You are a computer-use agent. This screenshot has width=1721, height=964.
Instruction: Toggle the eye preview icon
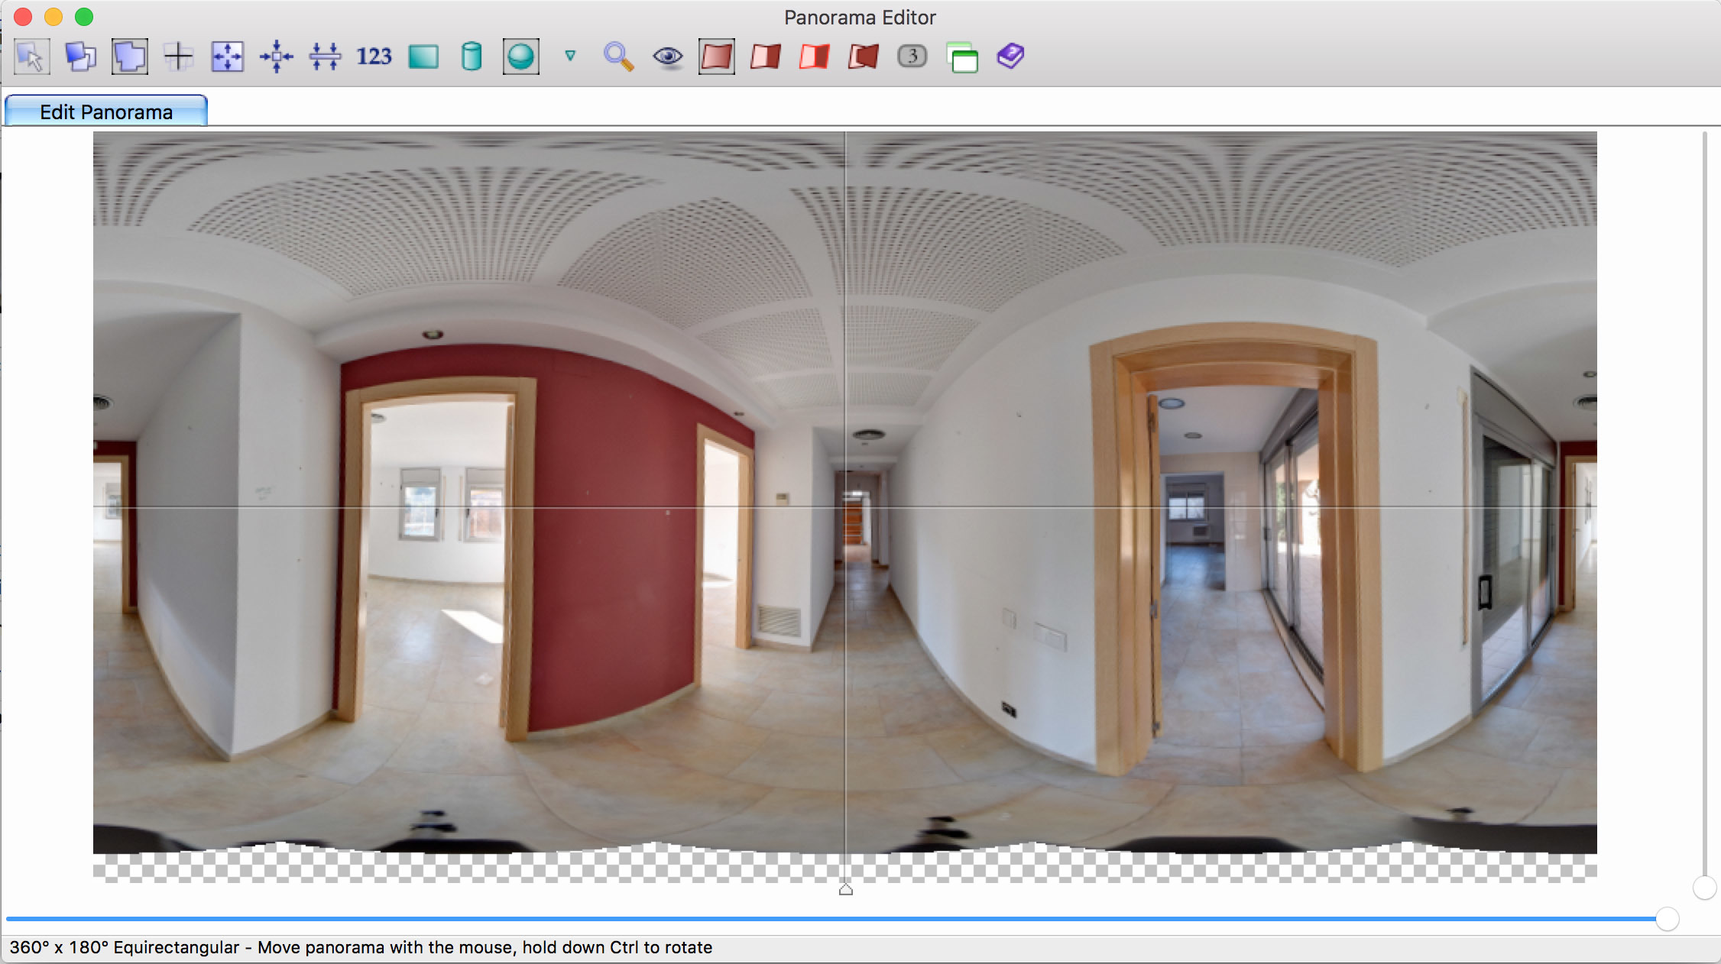[668, 57]
